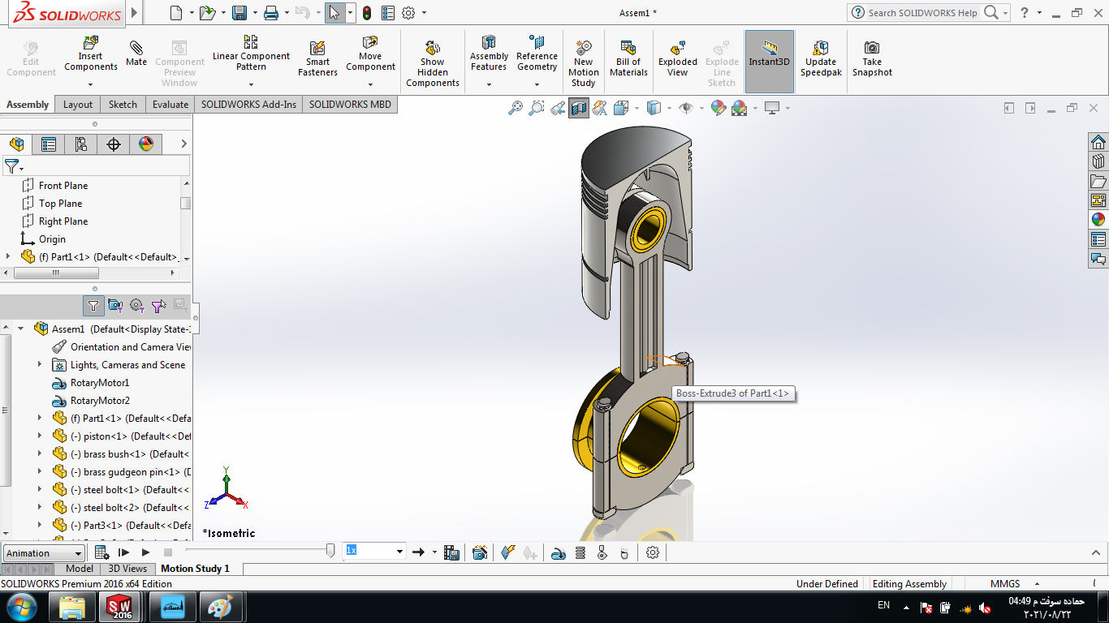This screenshot has width=1109, height=623.
Task: Switch to the 3D Views tab
Action: [x=128, y=569]
